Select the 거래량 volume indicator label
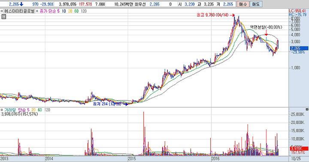Screen dimensions: 309x162 point(10,110)
